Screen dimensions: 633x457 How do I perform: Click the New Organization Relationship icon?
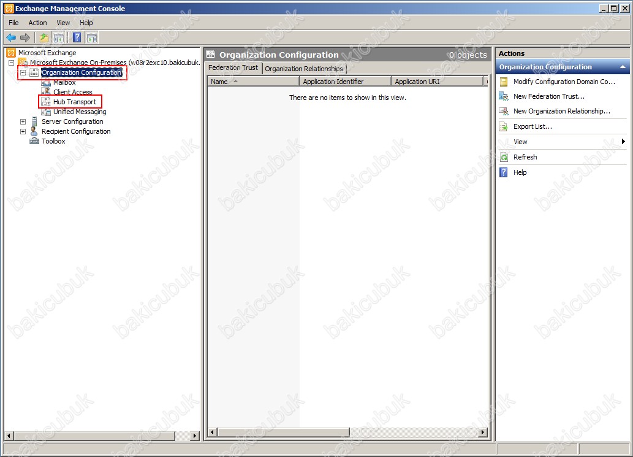[504, 111]
